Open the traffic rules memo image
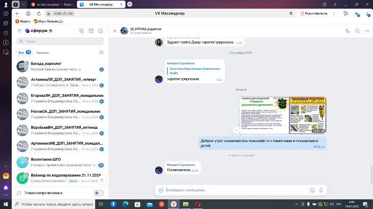373x209 pixels. (x=264, y=115)
